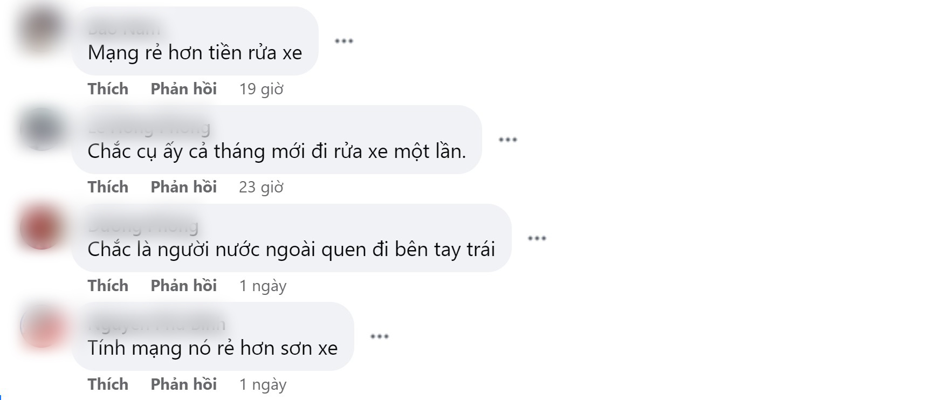Open more options for "người nước ngoài" comment
Screen dimensions: 941x400
pos(537,238)
